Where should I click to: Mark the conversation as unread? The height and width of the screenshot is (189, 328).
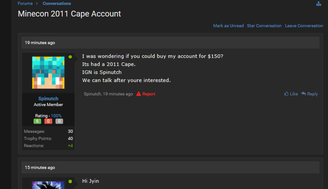point(228,26)
